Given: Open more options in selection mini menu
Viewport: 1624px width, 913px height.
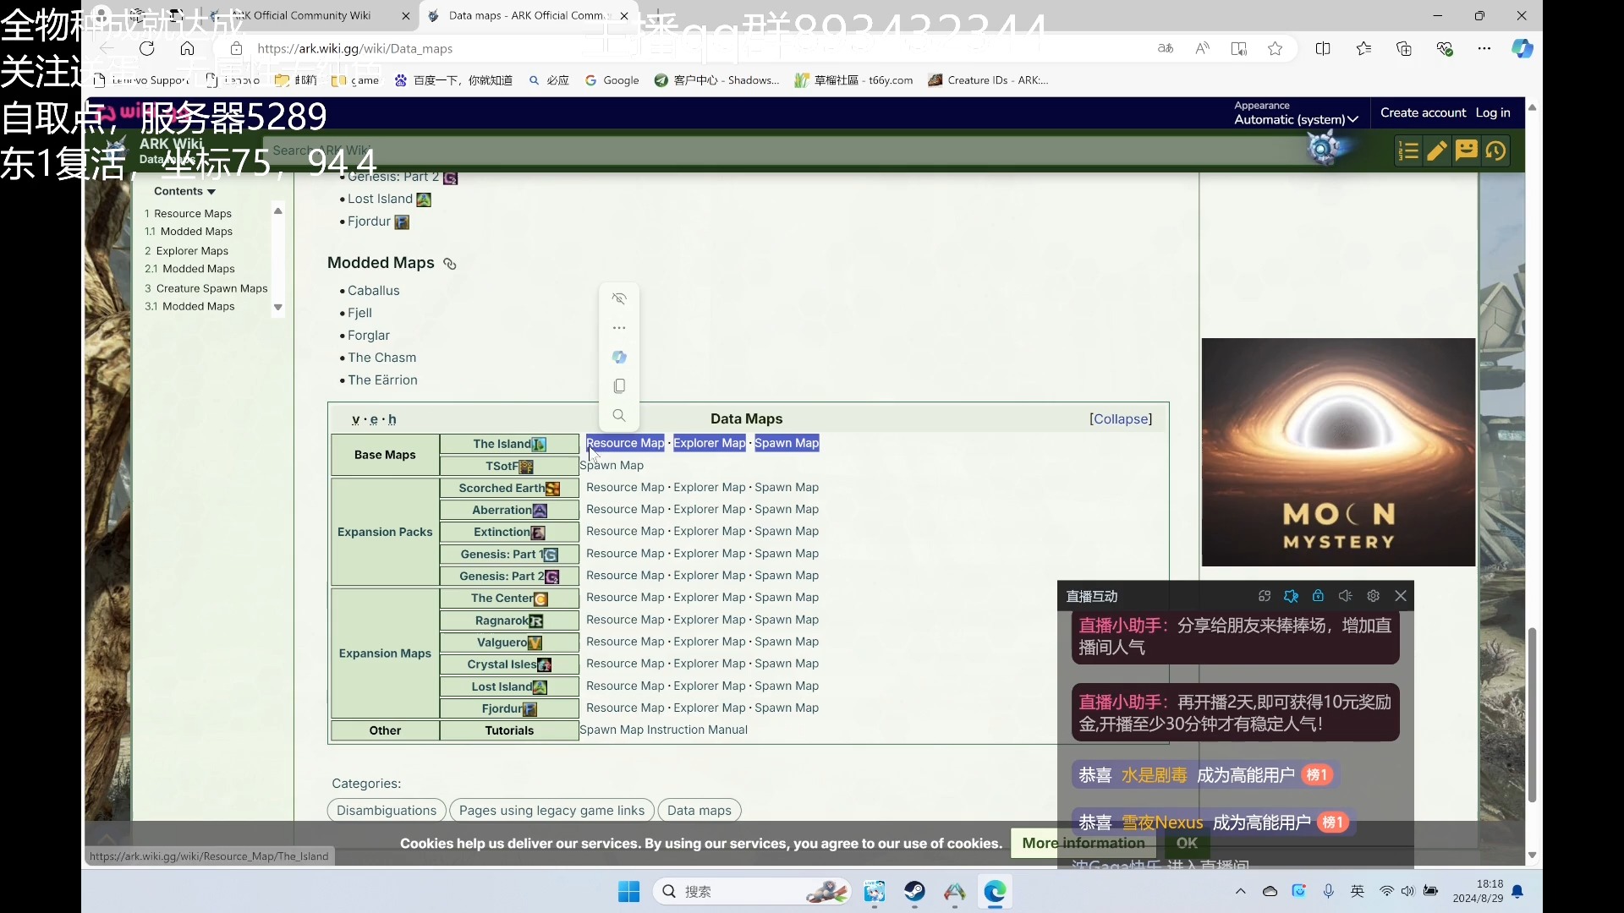Looking at the screenshot, I should pos(619,328).
